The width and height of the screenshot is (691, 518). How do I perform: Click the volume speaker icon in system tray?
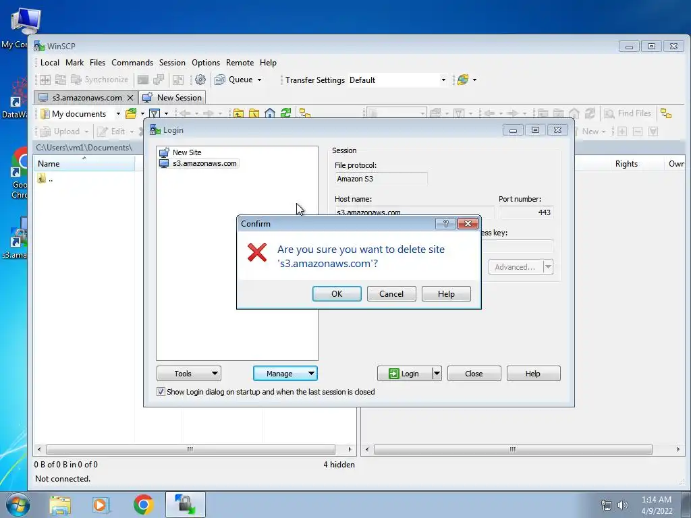(623, 505)
